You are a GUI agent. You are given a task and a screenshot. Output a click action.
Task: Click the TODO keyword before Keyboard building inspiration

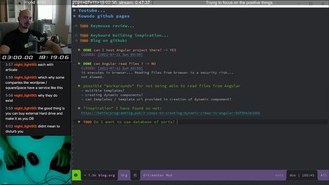coord(84,35)
